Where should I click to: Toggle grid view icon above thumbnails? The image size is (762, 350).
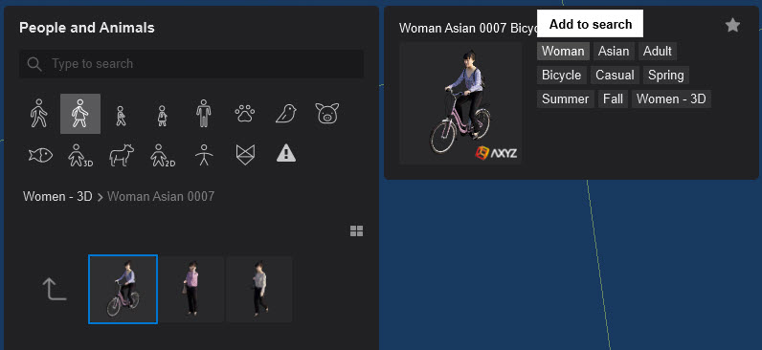point(357,231)
